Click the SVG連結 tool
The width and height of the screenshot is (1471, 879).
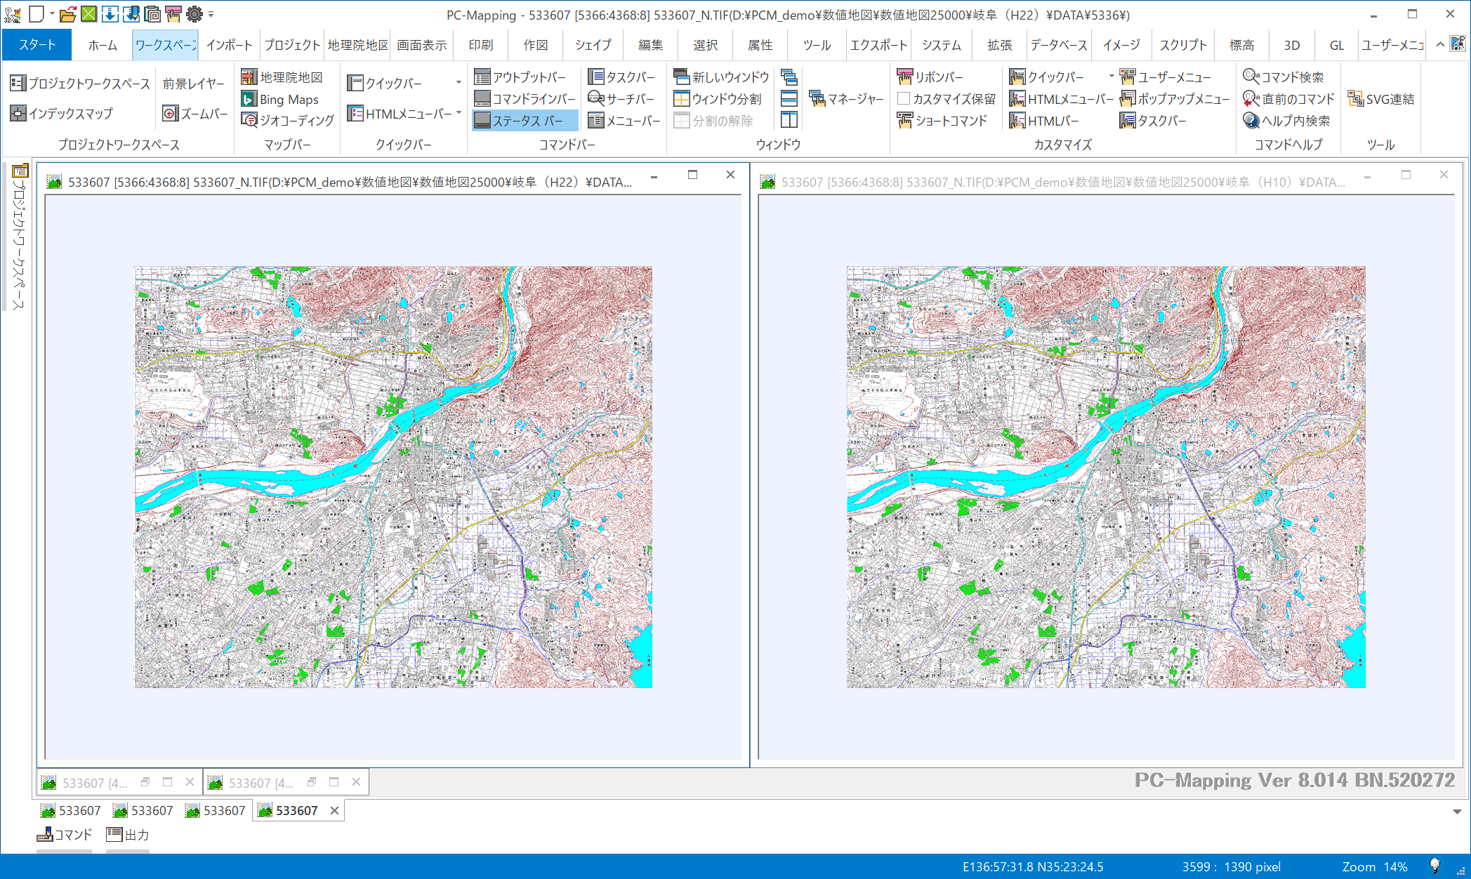[1381, 99]
